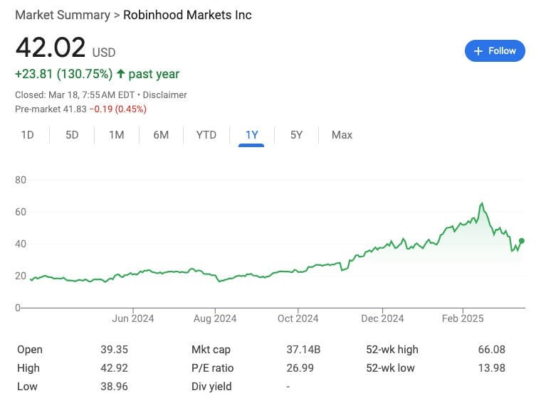Switch to the 6M chart range

(161, 135)
